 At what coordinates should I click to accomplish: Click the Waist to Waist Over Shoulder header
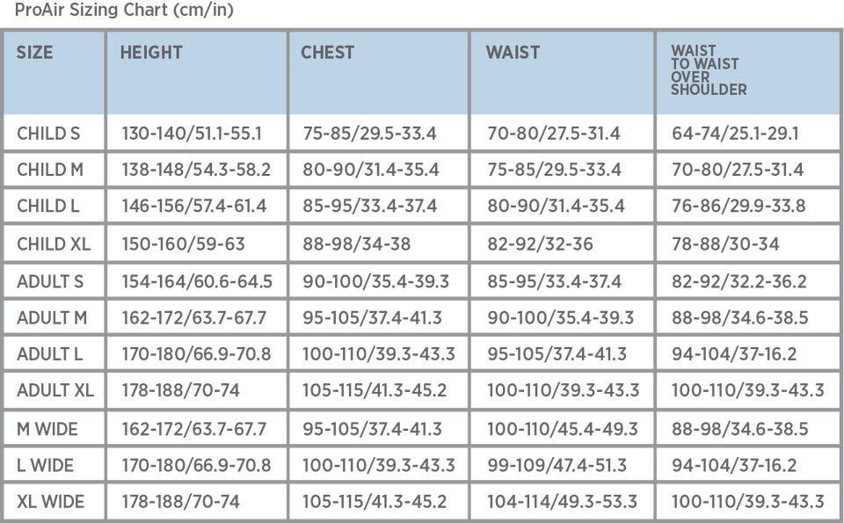point(709,70)
